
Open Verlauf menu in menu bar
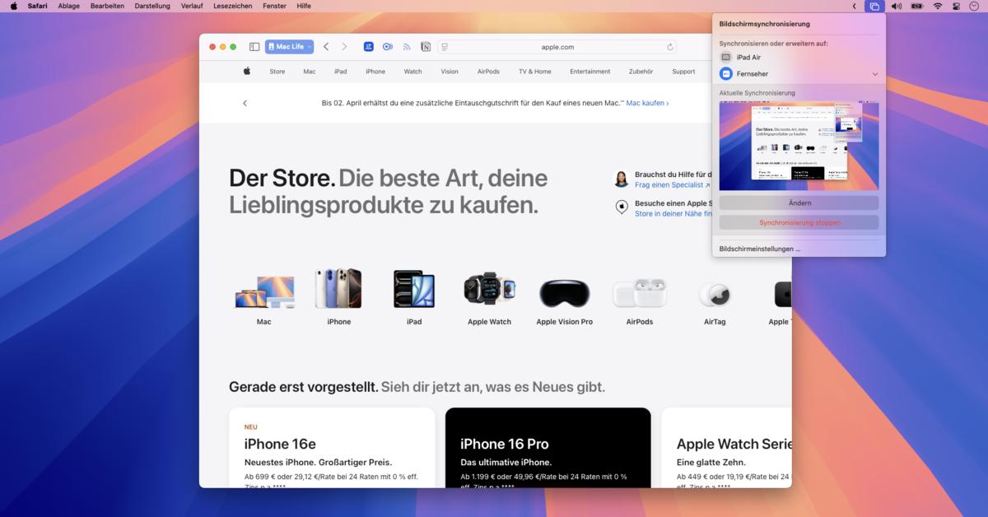click(192, 6)
